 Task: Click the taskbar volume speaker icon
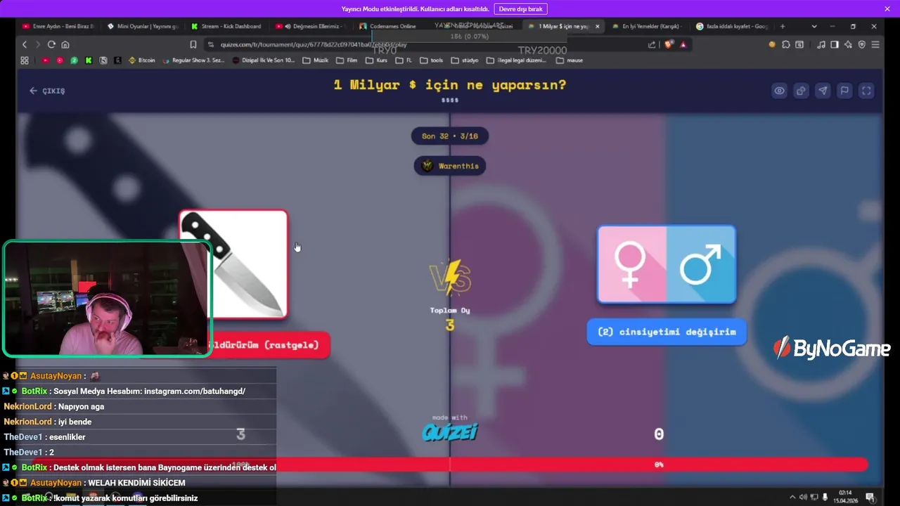[x=804, y=497]
